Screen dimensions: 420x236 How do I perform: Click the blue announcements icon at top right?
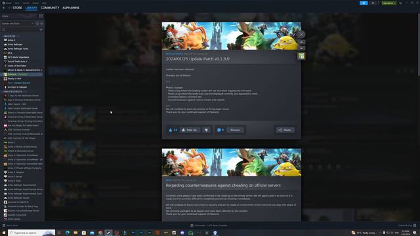click(x=364, y=3)
